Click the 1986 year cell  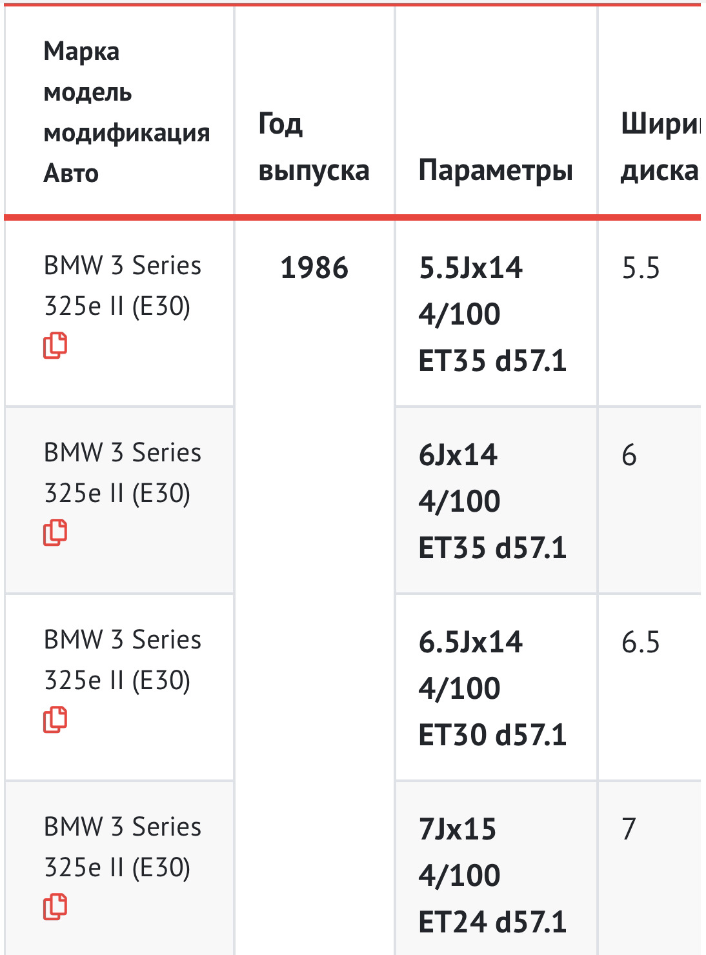coord(314,268)
